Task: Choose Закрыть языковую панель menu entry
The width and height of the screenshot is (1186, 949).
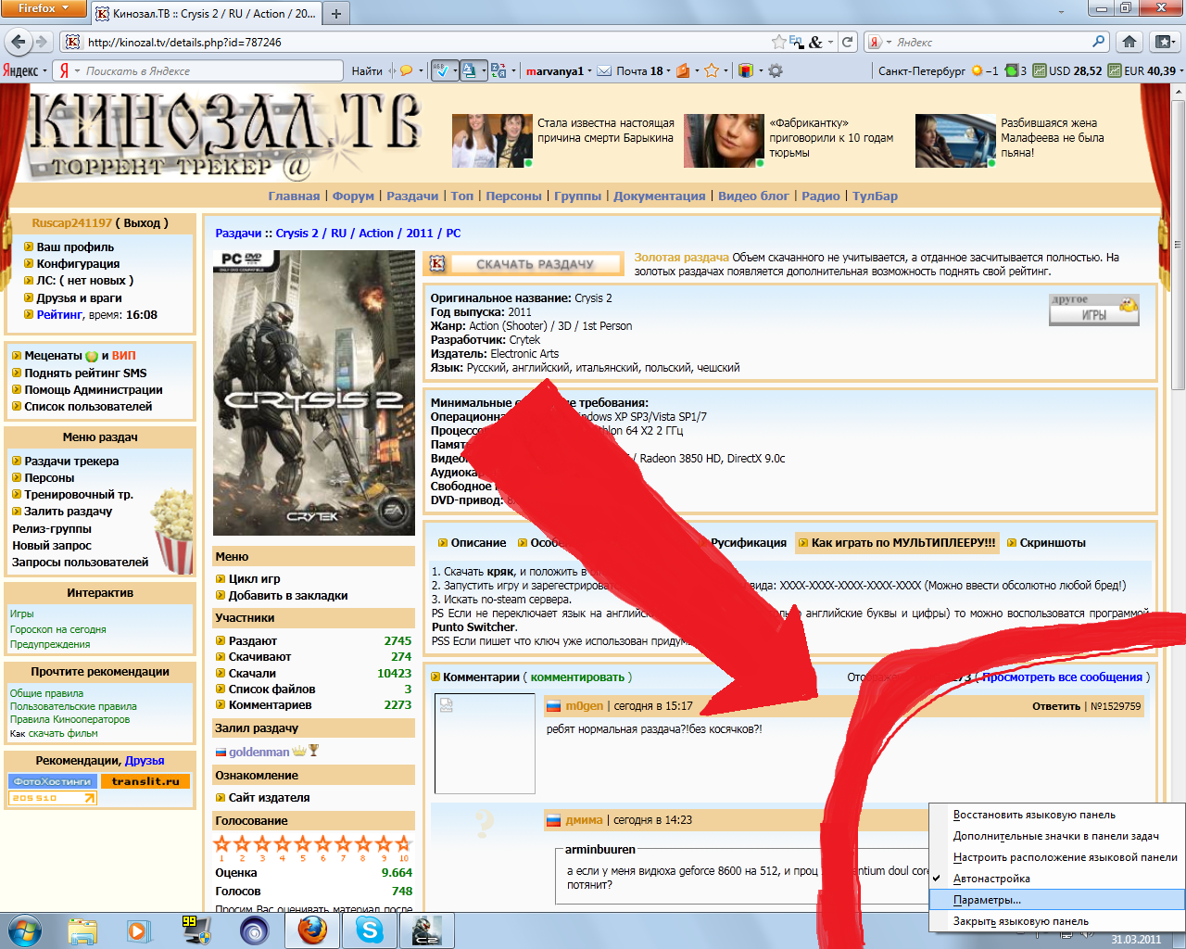Action: (1056, 921)
